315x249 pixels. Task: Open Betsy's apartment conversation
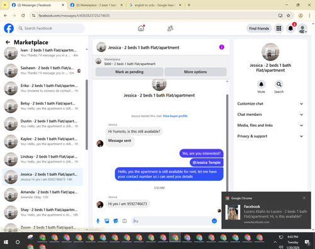42,106
